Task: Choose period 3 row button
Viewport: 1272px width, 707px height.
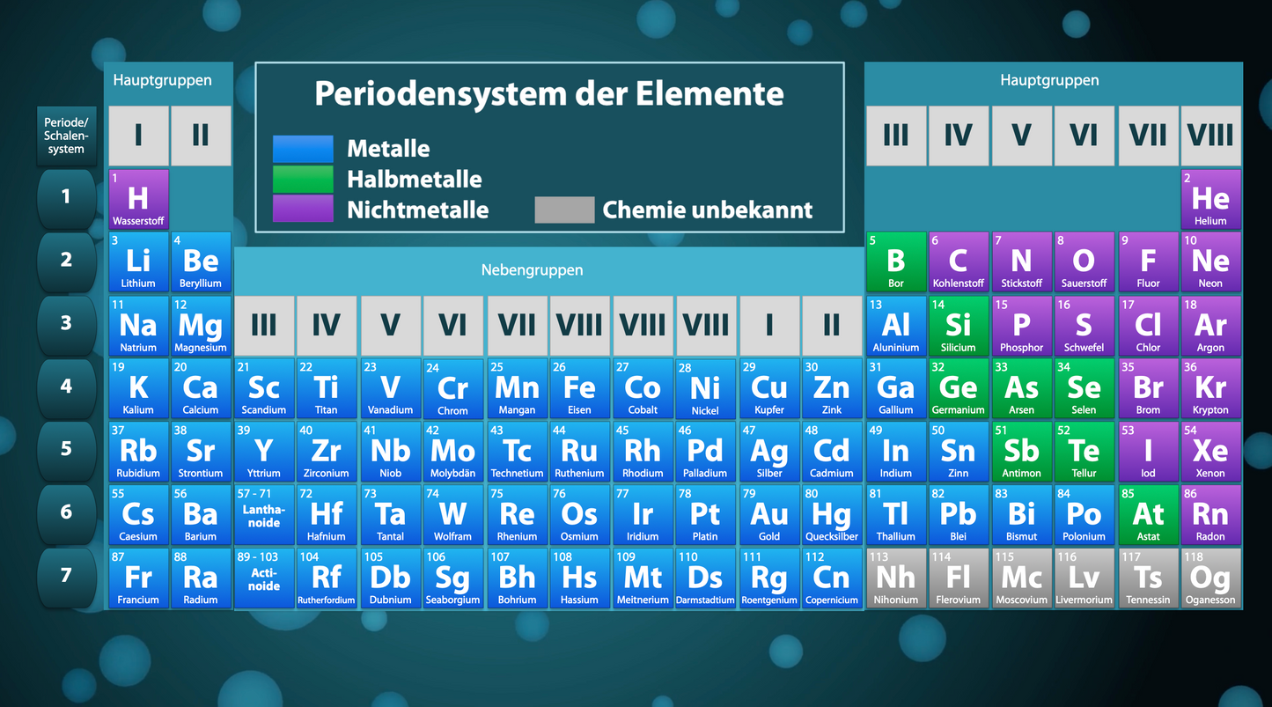Action: pyautogui.click(x=66, y=324)
